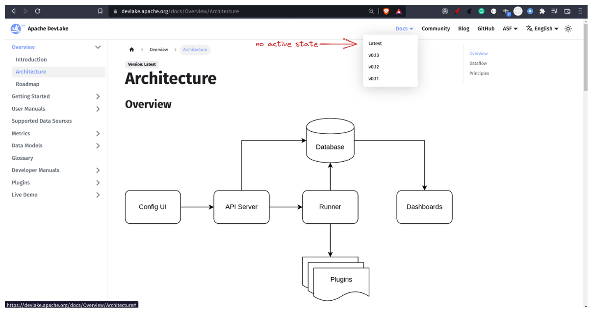Viewport: 592px width, 312px height.
Task: Expand Getting Started chevron in sidebar
Action: (98, 96)
